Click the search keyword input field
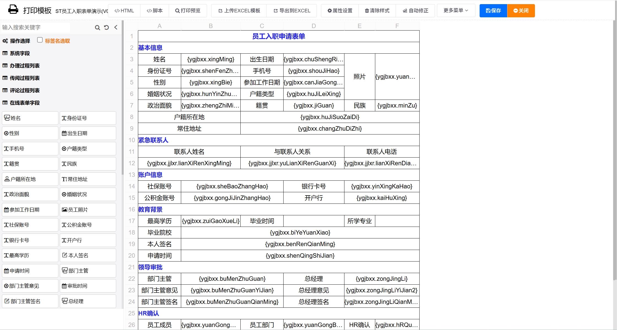The width and height of the screenshot is (617, 330). (x=36, y=28)
